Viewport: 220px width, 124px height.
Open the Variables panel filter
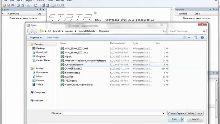(x=210, y=9)
